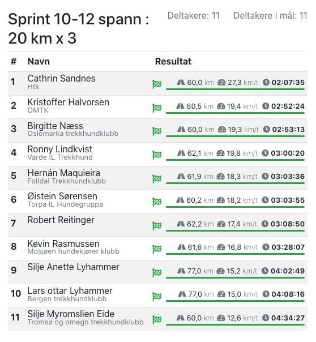Click the finish flag beside Silje Myromslien Eide
This screenshot has width=316, height=342.
point(157,320)
